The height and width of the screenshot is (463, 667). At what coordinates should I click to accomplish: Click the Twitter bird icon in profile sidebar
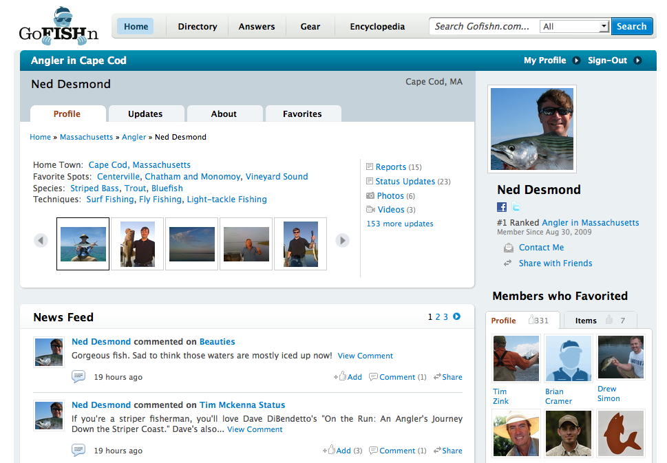click(x=516, y=207)
